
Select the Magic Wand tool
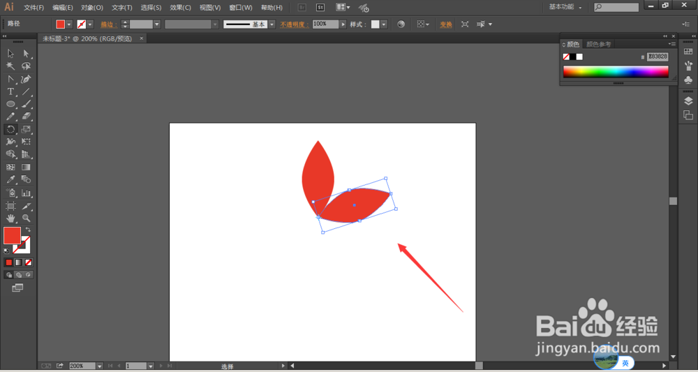click(x=10, y=66)
